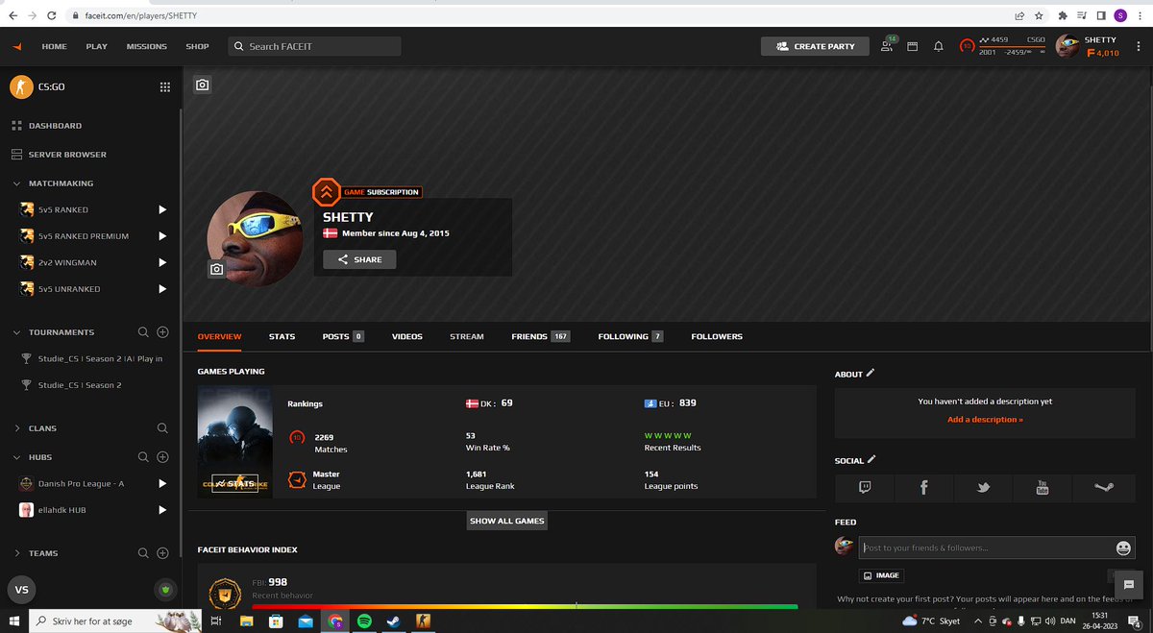1153x633 pixels.
Task: Connect the Twitter social account
Action: coord(983,487)
